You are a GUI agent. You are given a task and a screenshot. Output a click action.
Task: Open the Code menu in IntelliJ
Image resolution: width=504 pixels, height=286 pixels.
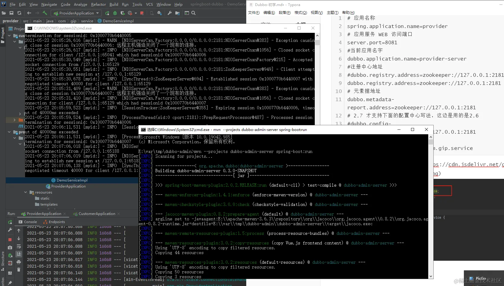[x=65, y=5]
